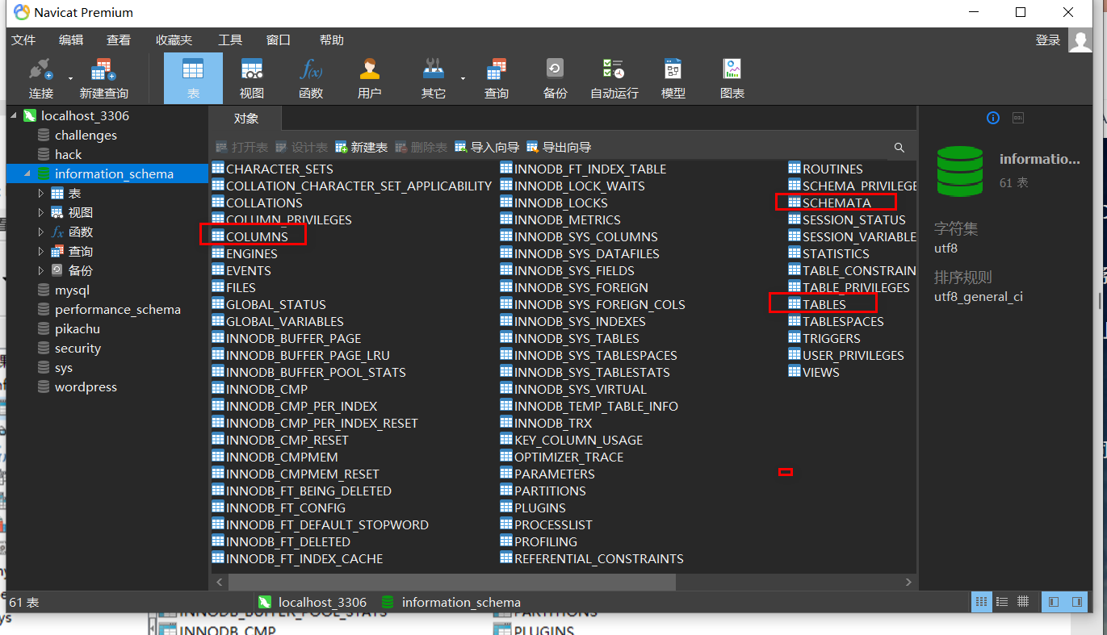Screen dimensions: 1107x635
Task: Select the Table (表) toolbar icon
Action: coord(193,78)
